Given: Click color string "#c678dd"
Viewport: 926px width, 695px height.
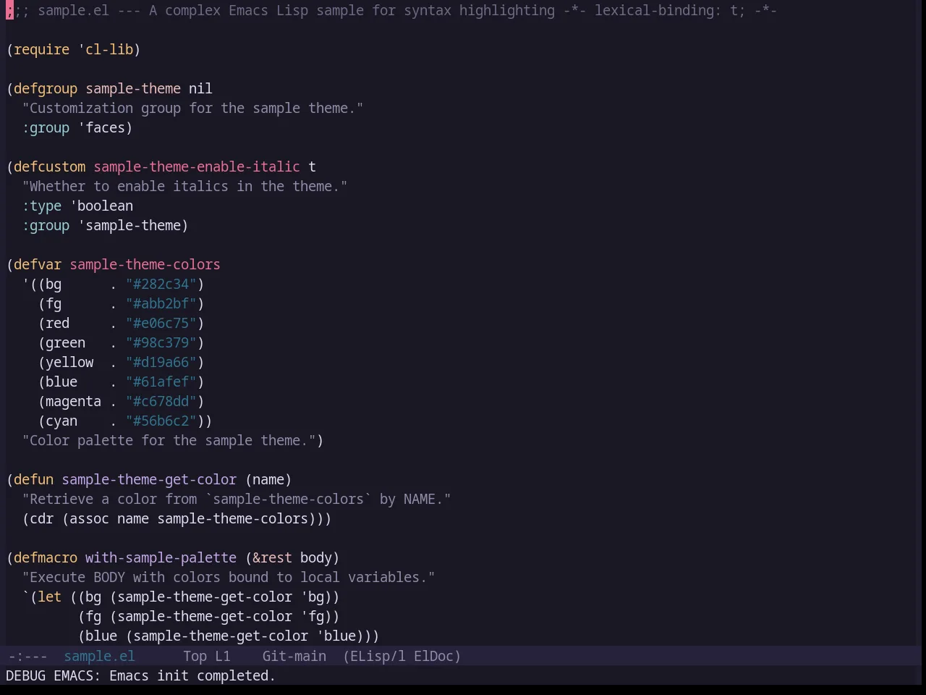Looking at the screenshot, I should (x=161, y=401).
